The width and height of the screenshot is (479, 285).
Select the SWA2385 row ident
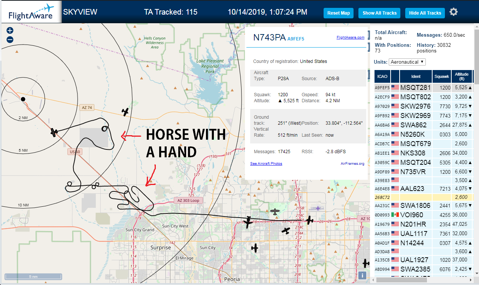coord(416,269)
